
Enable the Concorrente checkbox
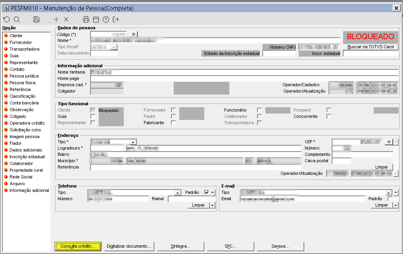click(x=329, y=116)
